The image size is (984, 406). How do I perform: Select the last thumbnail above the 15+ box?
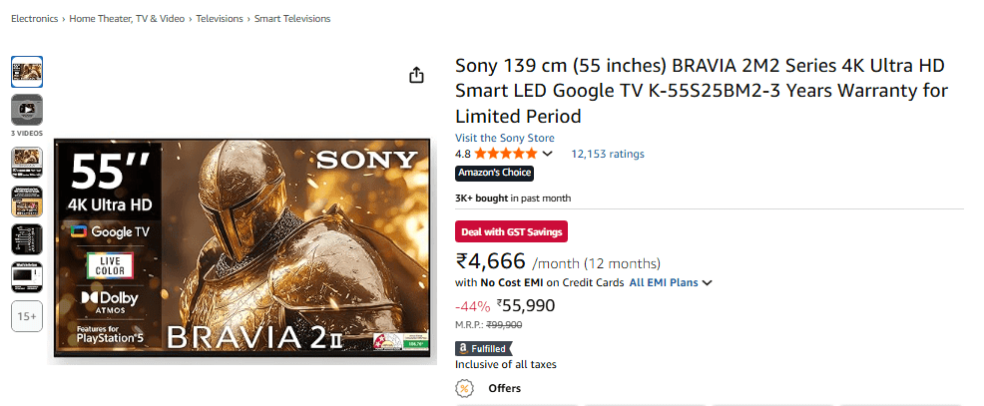pos(27,277)
